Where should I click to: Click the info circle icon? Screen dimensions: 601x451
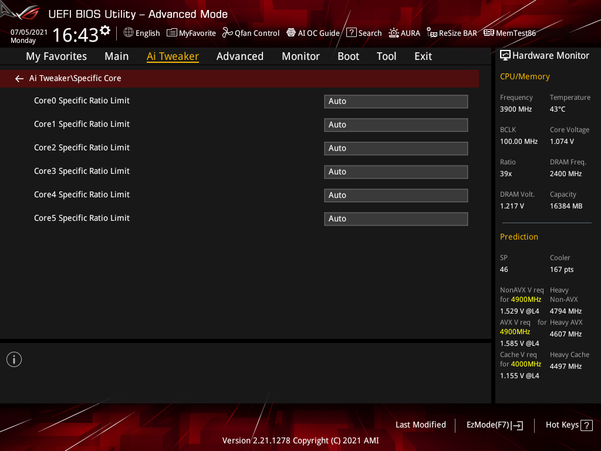click(x=14, y=359)
